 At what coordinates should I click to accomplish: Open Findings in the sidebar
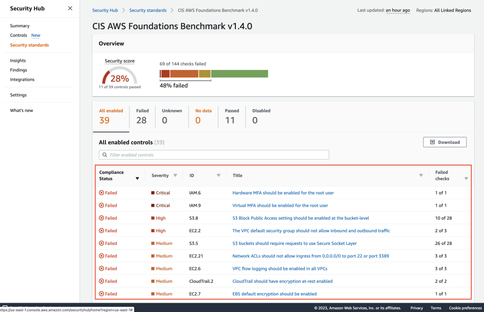click(18, 70)
